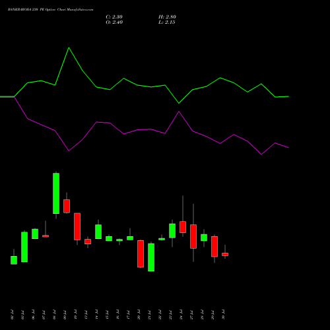Click the highest peak of the purple line
The width and height of the screenshot is (330, 330).
(179, 112)
